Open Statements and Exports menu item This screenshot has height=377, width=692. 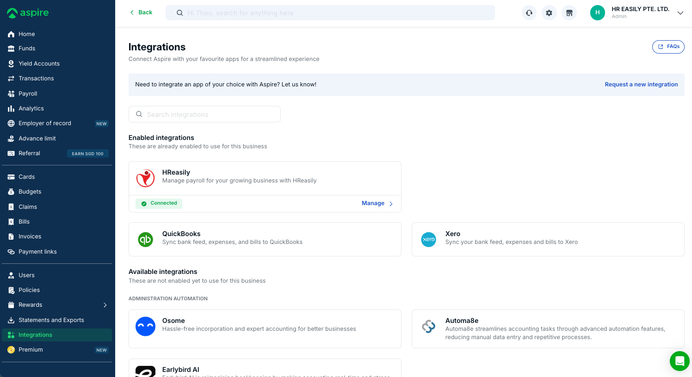point(57,320)
